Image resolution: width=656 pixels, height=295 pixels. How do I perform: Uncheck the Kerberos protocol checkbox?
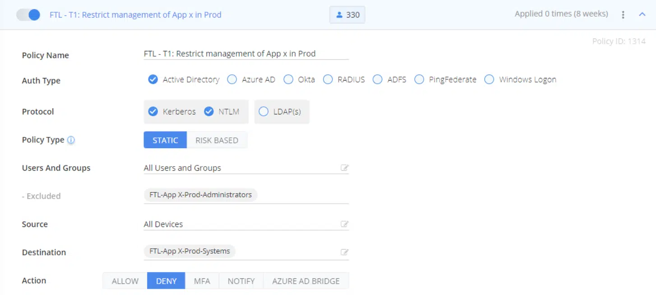(153, 112)
